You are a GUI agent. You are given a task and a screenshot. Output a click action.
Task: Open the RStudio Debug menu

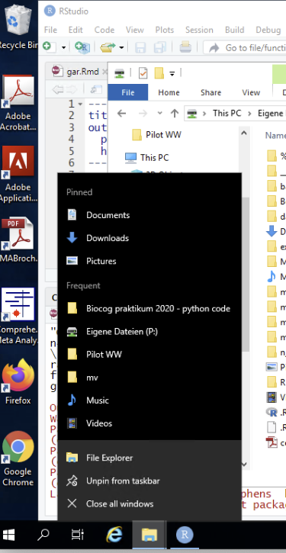[x=268, y=30]
